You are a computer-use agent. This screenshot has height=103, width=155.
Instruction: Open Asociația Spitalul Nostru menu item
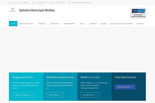[122, 24]
